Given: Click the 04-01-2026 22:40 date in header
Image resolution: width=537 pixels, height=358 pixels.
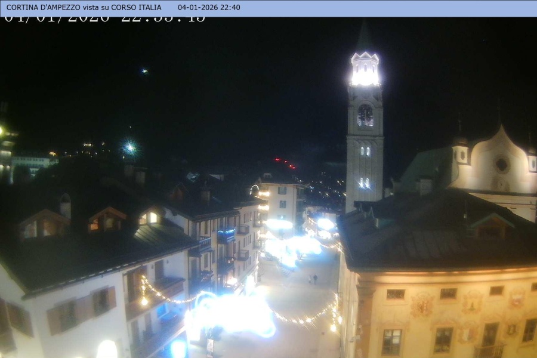Looking at the screenshot, I should (x=209, y=8).
